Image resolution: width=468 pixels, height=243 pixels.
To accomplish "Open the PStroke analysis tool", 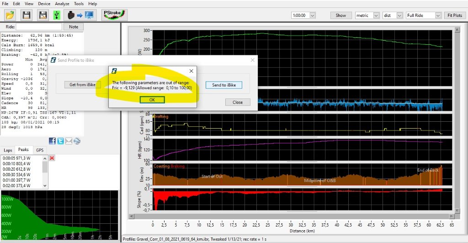I will pyautogui.click(x=114, y=15).
